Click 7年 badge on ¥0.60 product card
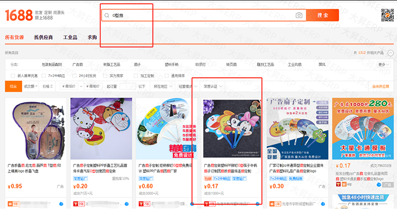Image resolution: width=397 pixels, height=216 pixels. [x=145, y=204]
